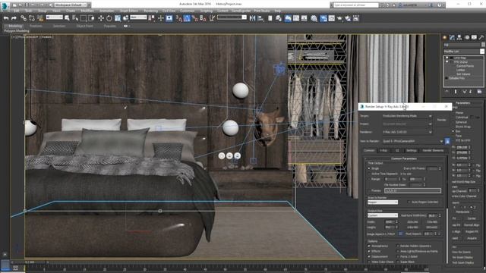486x273 pixels.
Task: Activate the Select and Scale tool
Action: 118,18
